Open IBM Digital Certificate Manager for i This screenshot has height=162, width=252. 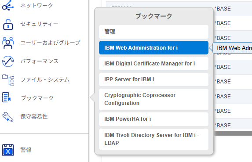tap(153, 64)
